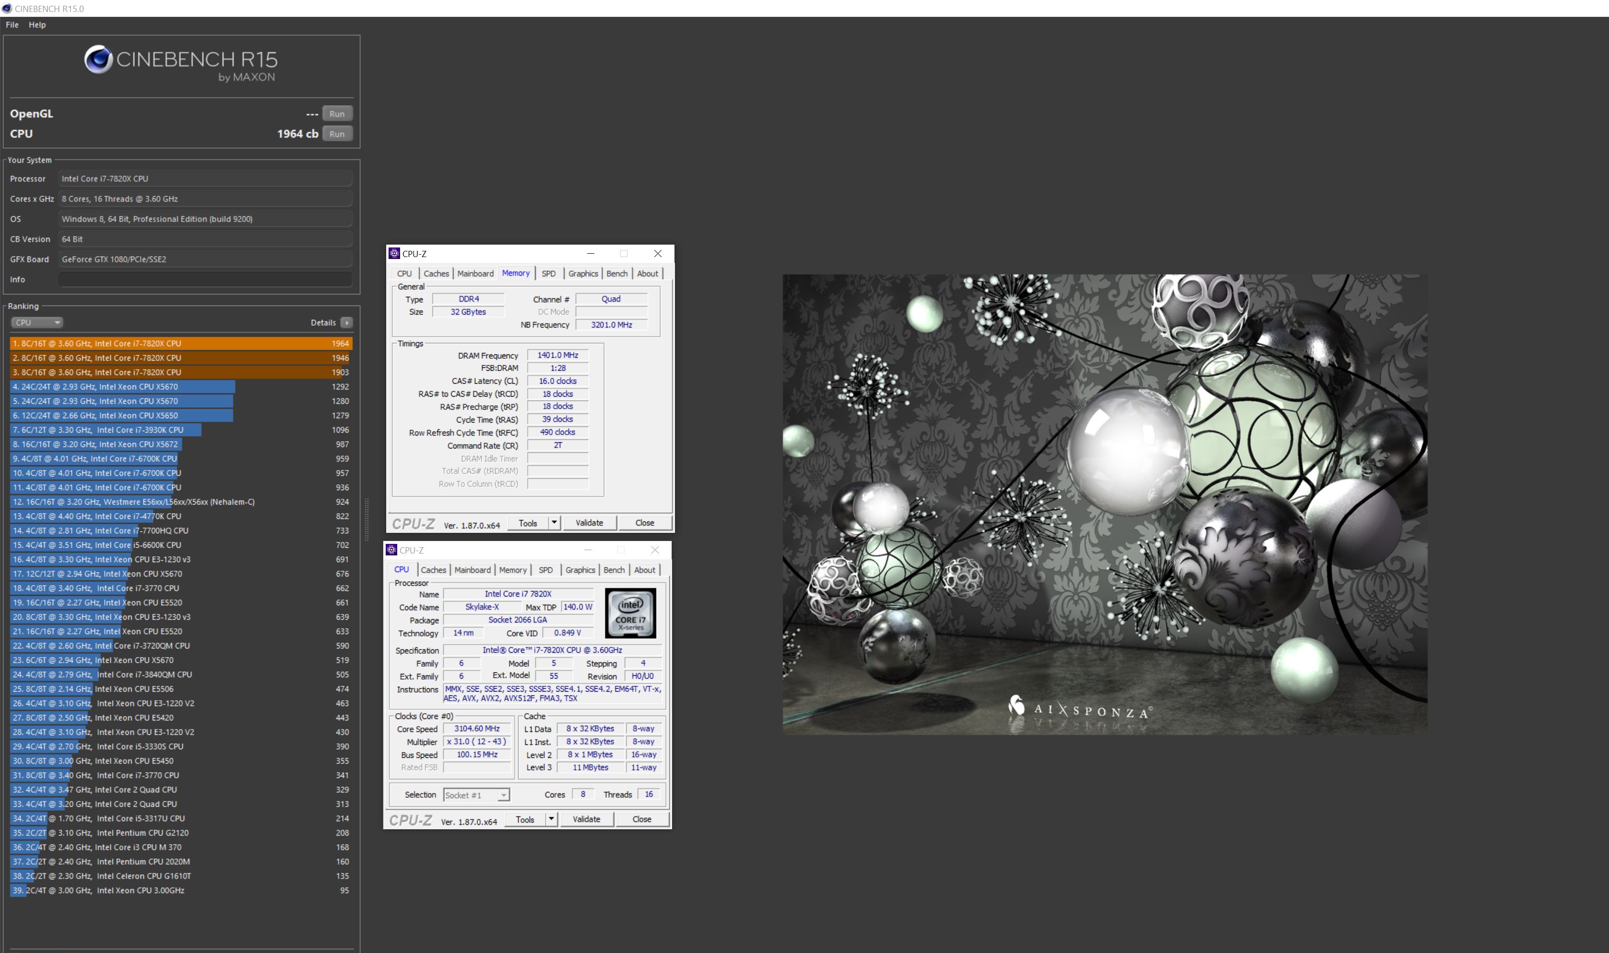
Task: Click the CPU-Z icon in lower CPU window title bar
Action: [391, 550]
